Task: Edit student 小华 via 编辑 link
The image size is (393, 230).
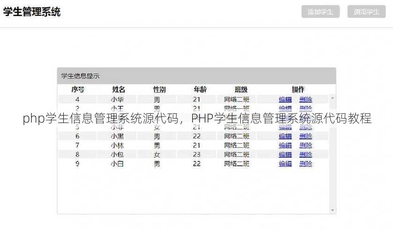Action: [285, 100]
